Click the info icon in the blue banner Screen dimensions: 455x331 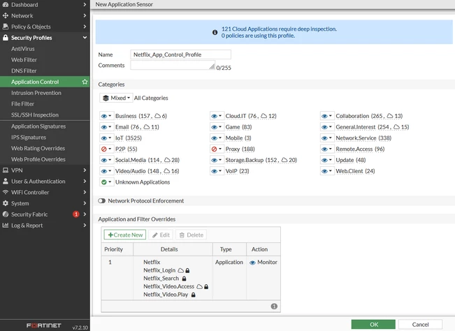pyautogui.click(x=215, y=32)
